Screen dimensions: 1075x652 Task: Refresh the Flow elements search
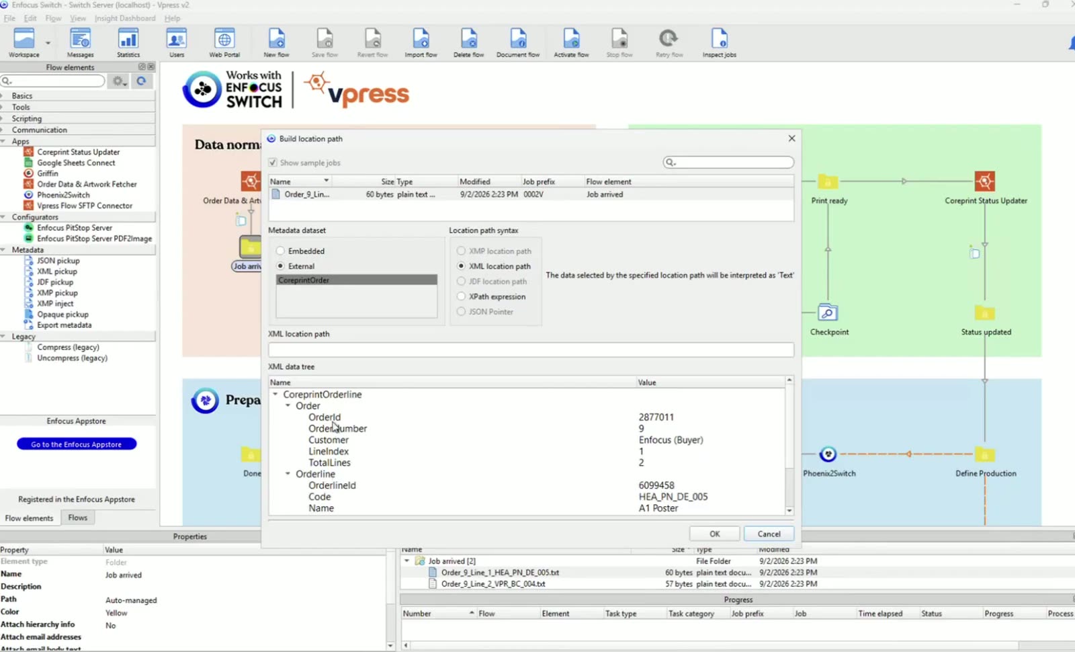coord(141,81)
